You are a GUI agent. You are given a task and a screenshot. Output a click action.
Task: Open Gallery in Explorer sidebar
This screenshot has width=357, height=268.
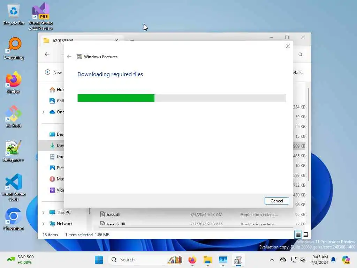pyautogui.click(x=57, y=101)
